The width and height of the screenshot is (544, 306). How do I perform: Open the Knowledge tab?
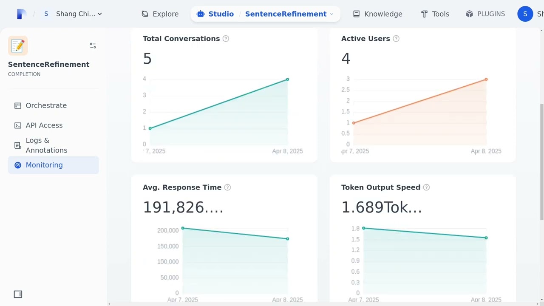377,14
